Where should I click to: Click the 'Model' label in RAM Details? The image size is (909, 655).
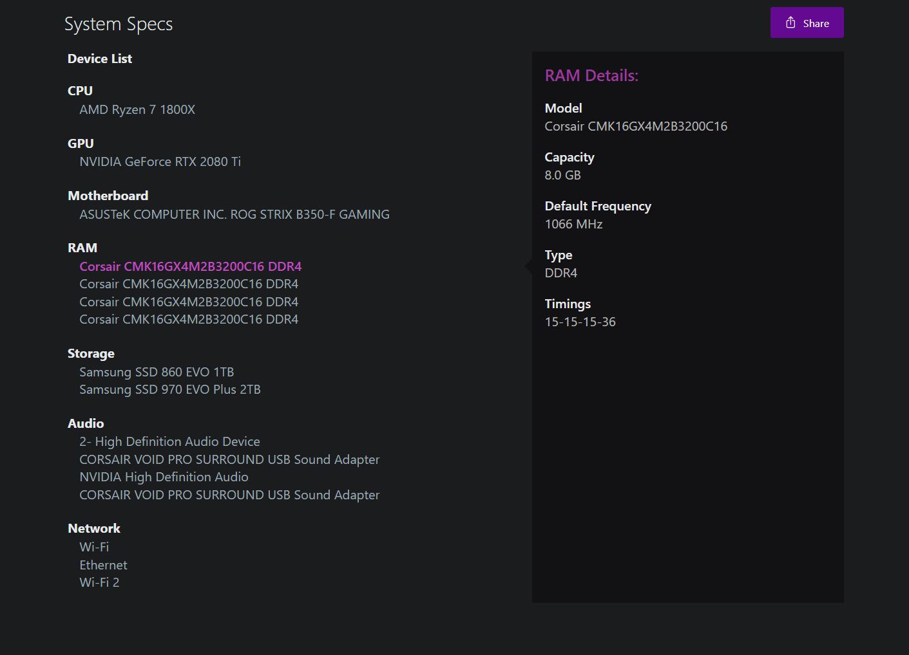(563, 109)
